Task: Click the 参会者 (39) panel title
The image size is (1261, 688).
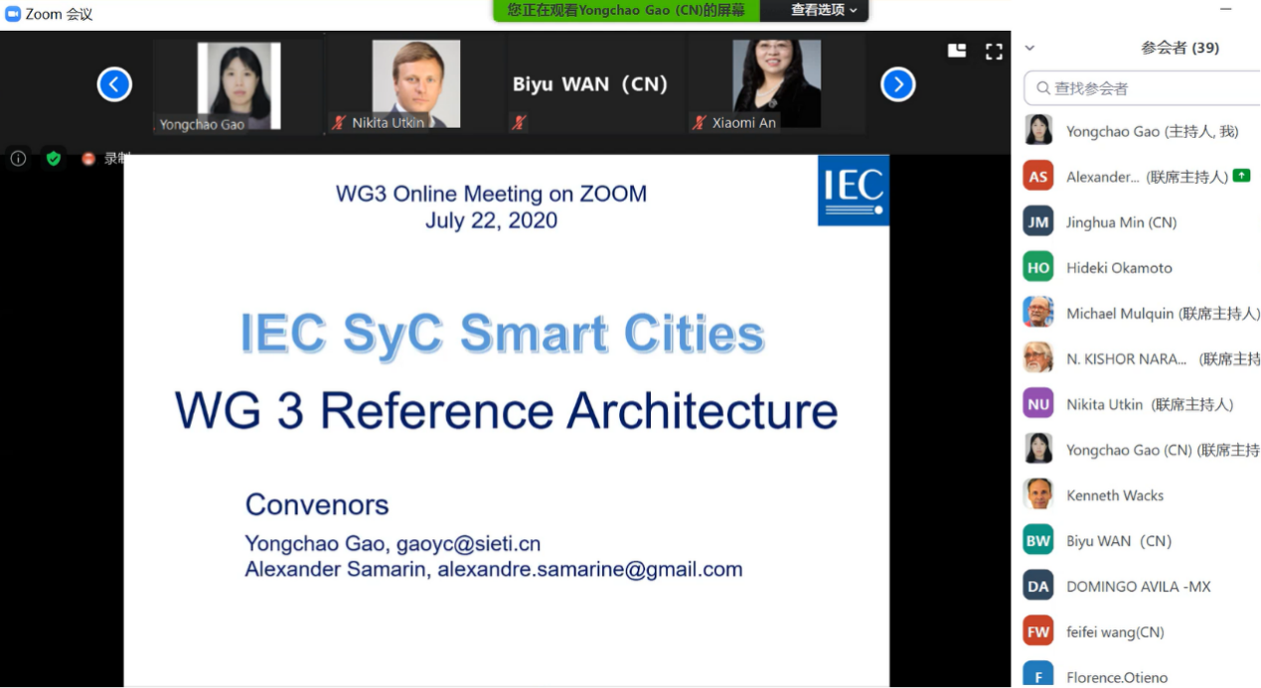Action: point(1180,48)
